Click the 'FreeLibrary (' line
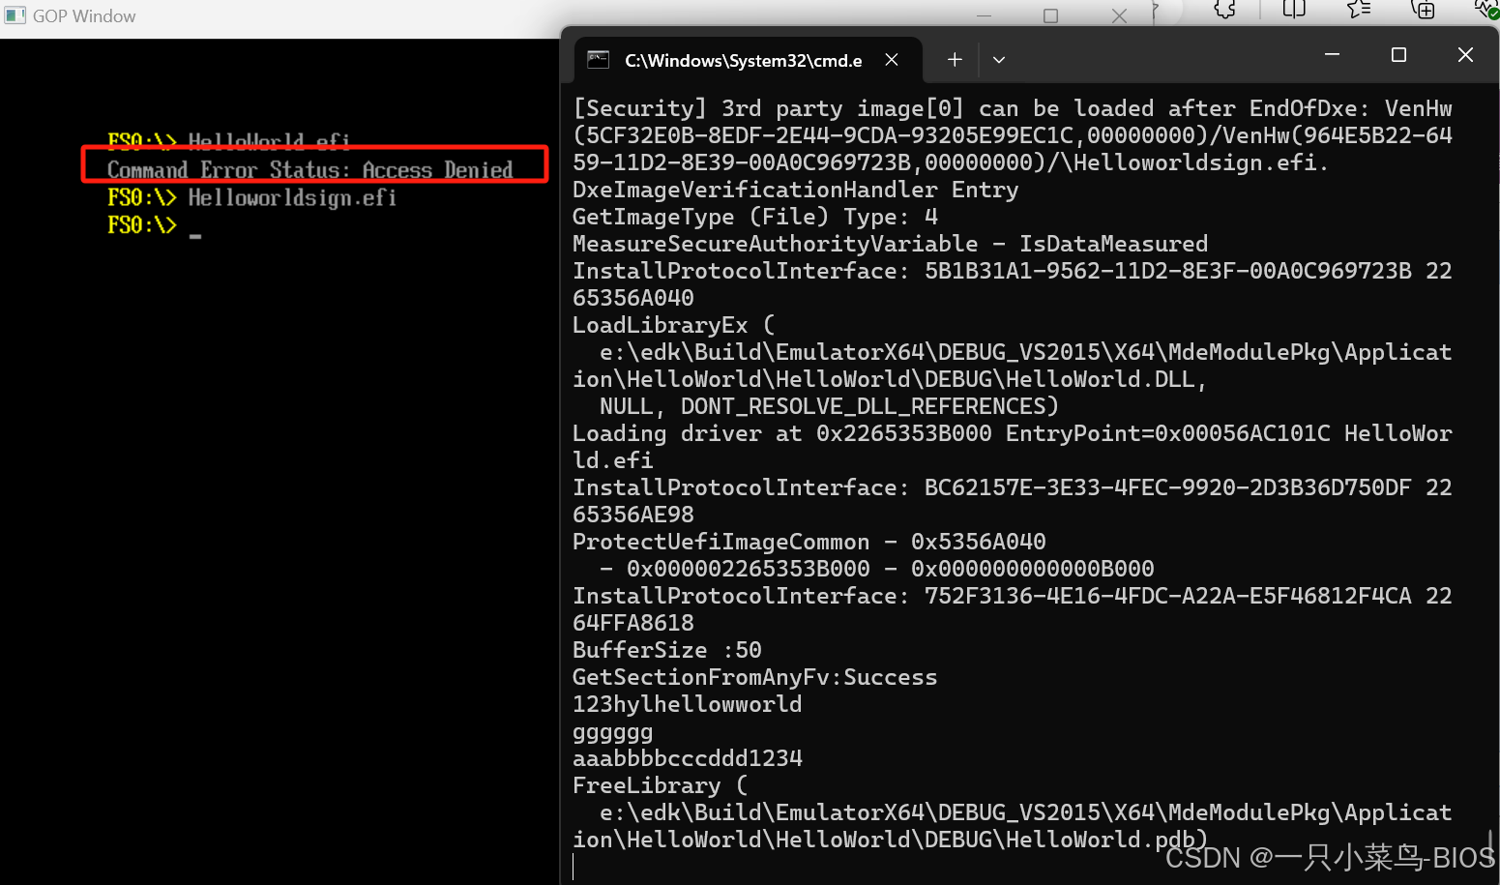Screen dimensions: 1500x885 click(x=661, y=785)
